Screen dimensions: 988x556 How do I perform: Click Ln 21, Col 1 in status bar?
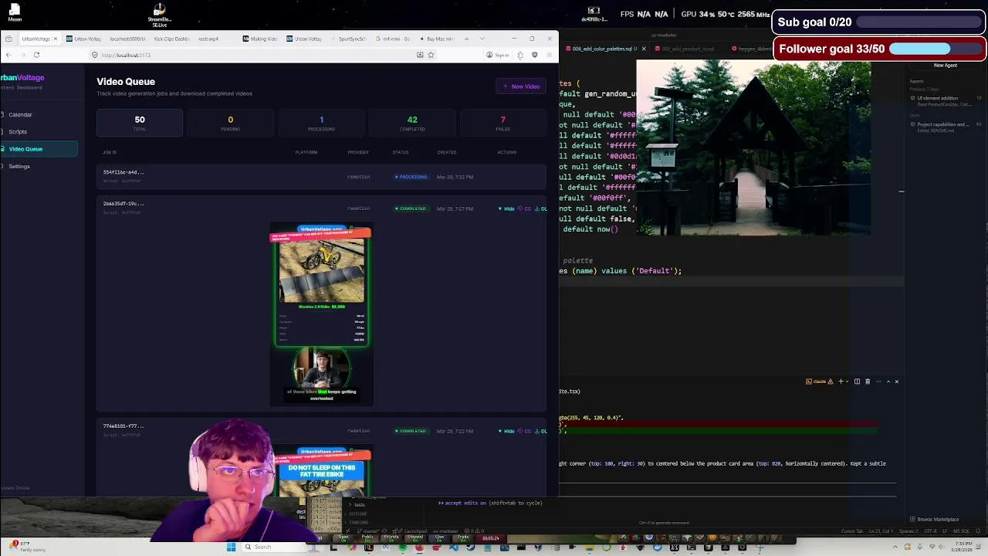click(x=880, y=531)
